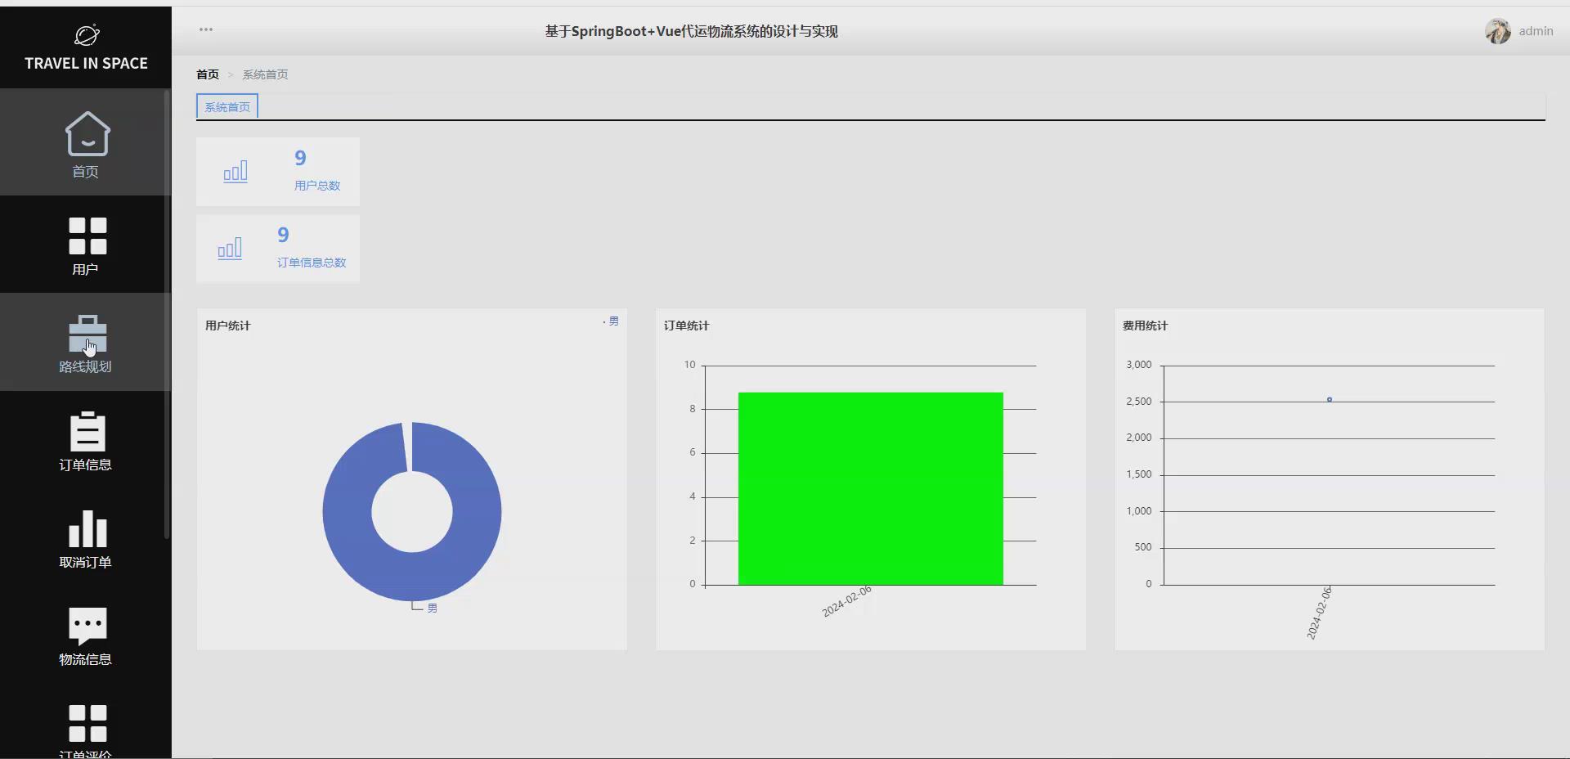Click the planet logo above TRAVEL IN SPACE
The image size is (1570, 759).
(87, 35)
